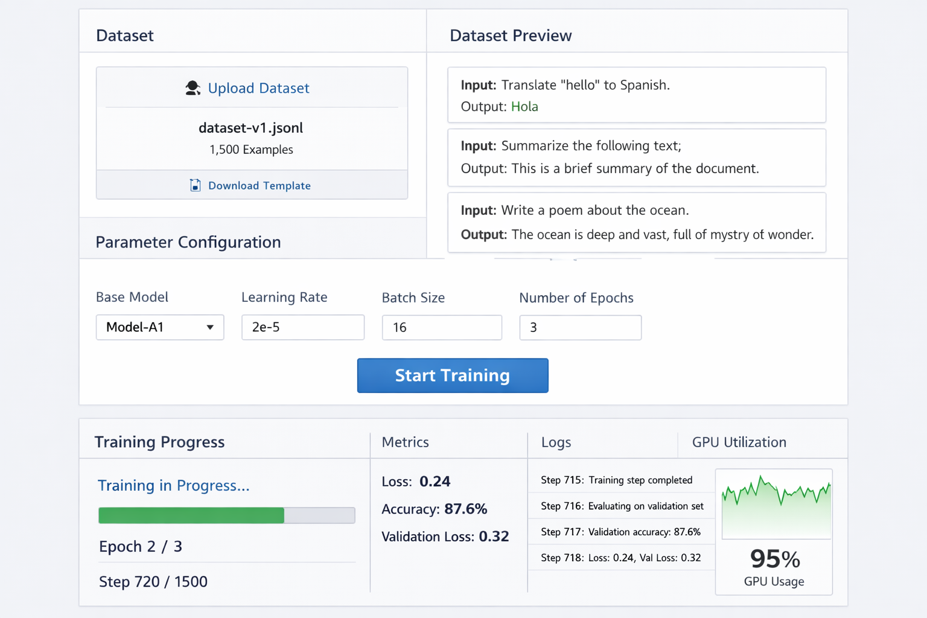
Task: Open the Upload Dataset link
Action: point(258,88)
